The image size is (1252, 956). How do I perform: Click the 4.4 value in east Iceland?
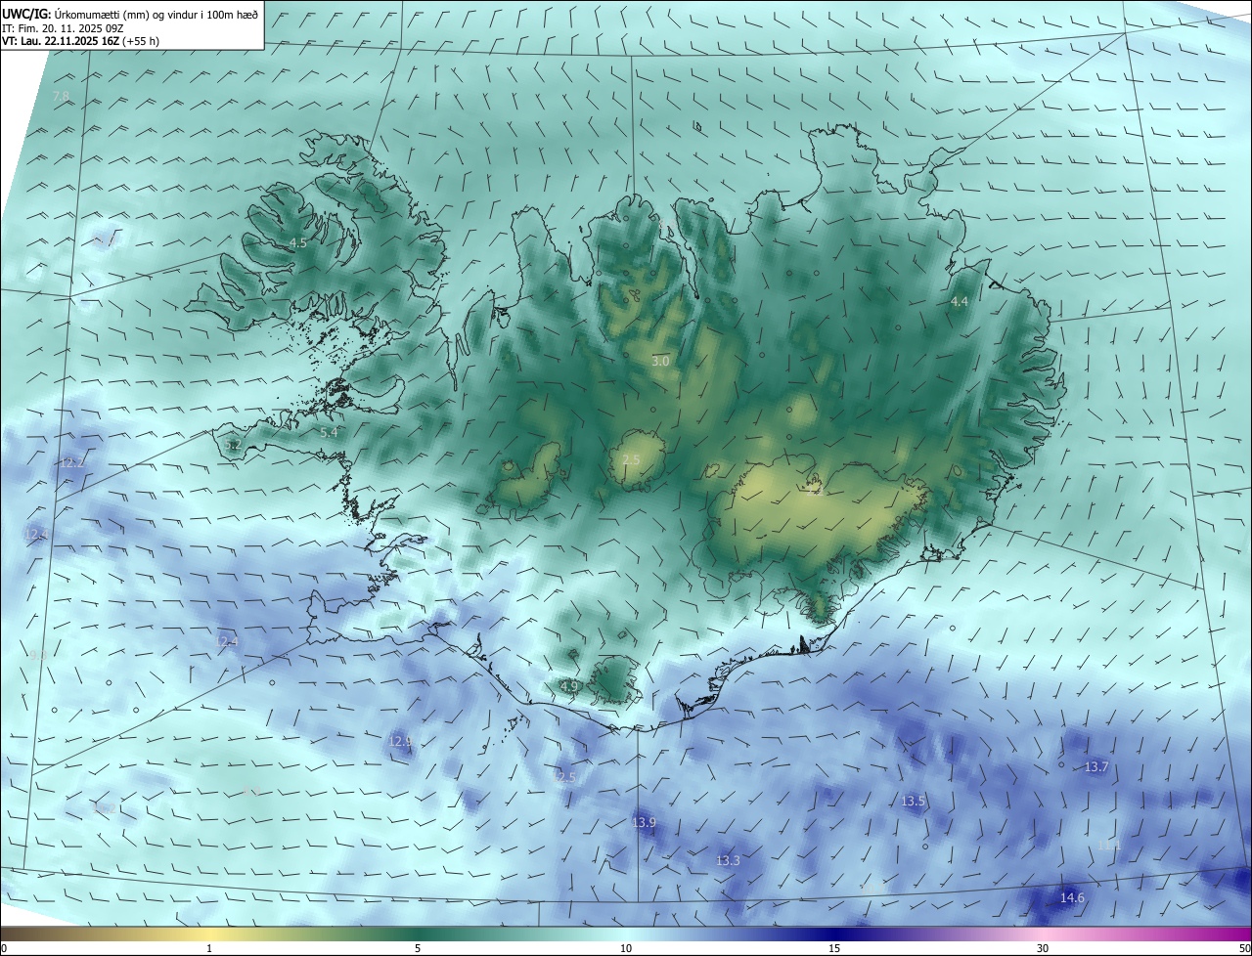(x=960, y=302)
